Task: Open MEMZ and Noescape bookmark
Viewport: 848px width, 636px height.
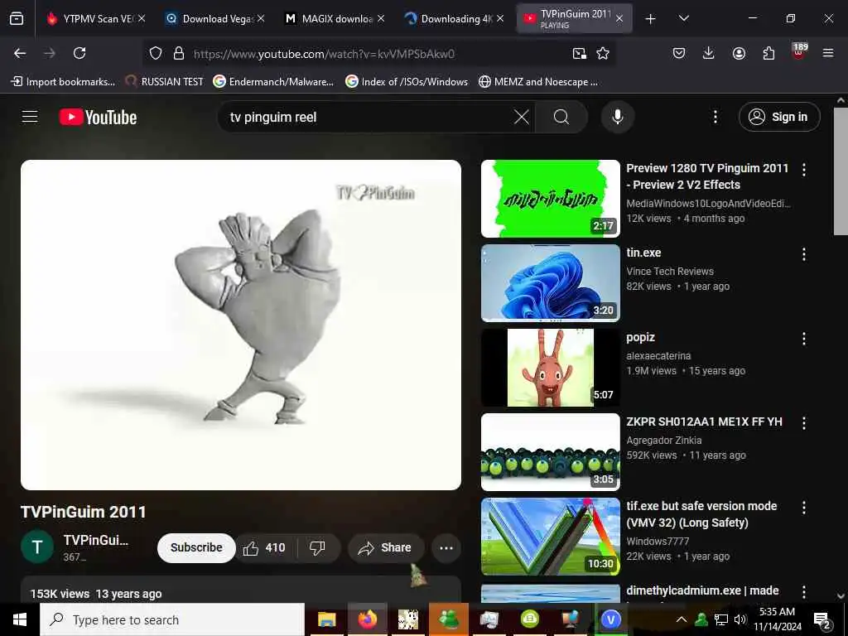Action: point(538,82)
